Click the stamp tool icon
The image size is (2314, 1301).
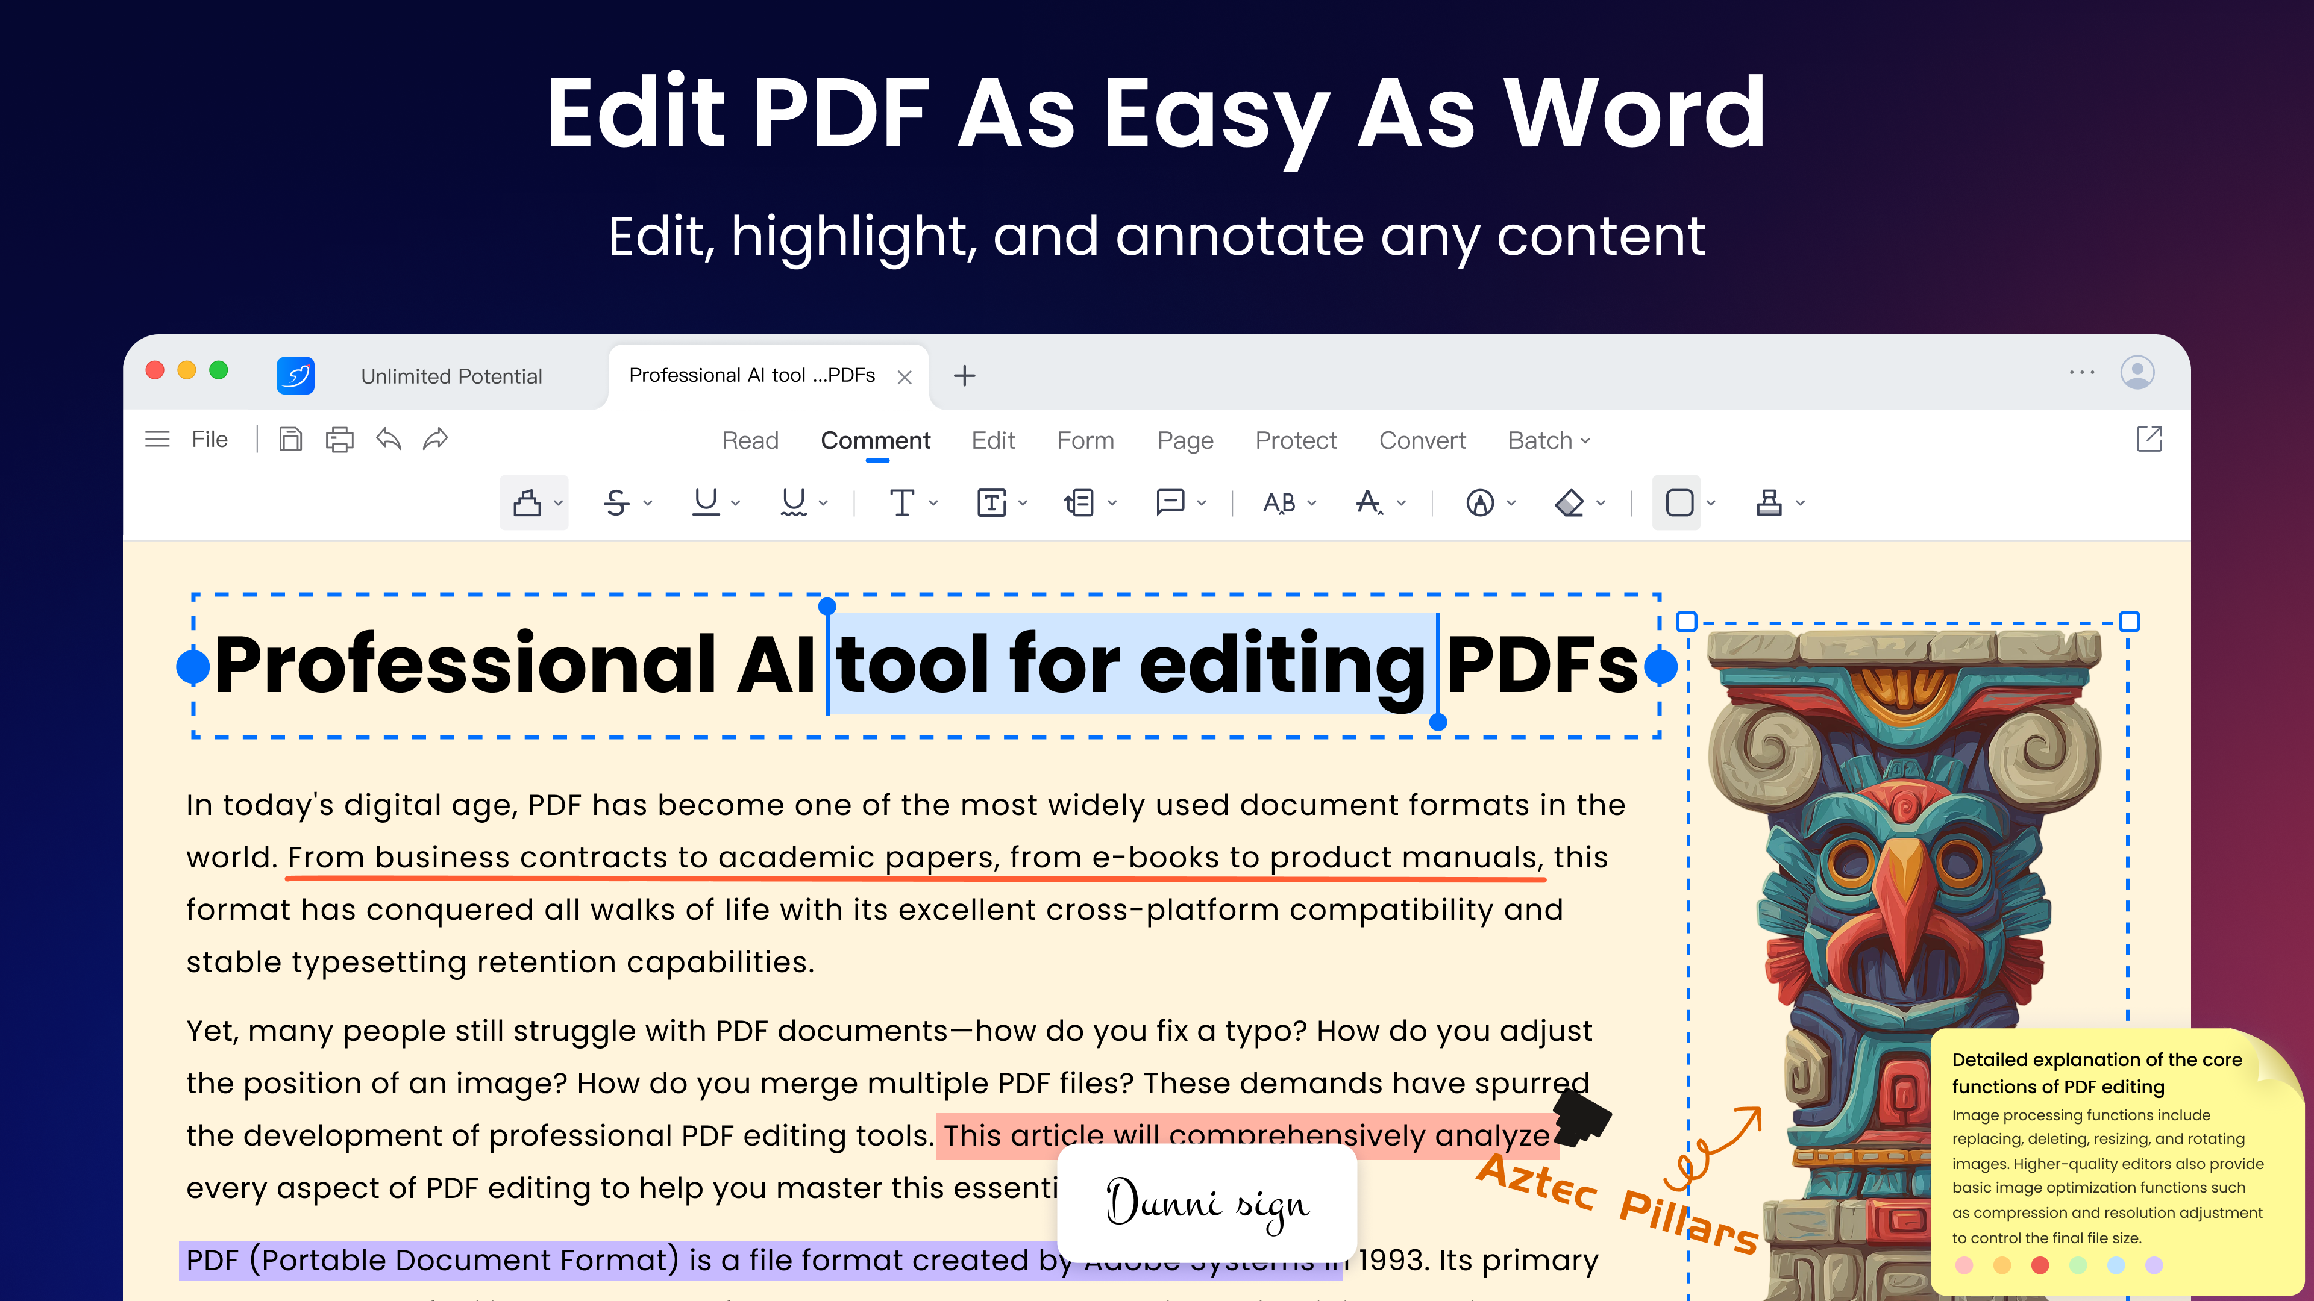coord(1769,503)
